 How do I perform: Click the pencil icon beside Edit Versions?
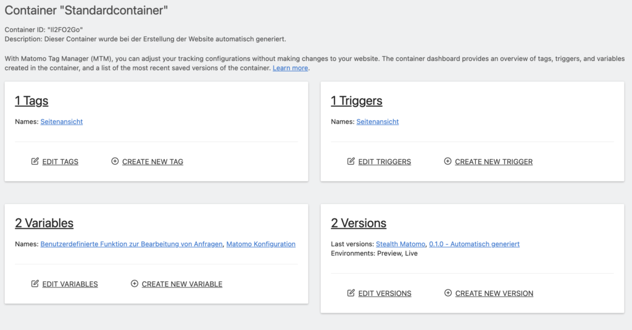[x=351, y=293]
